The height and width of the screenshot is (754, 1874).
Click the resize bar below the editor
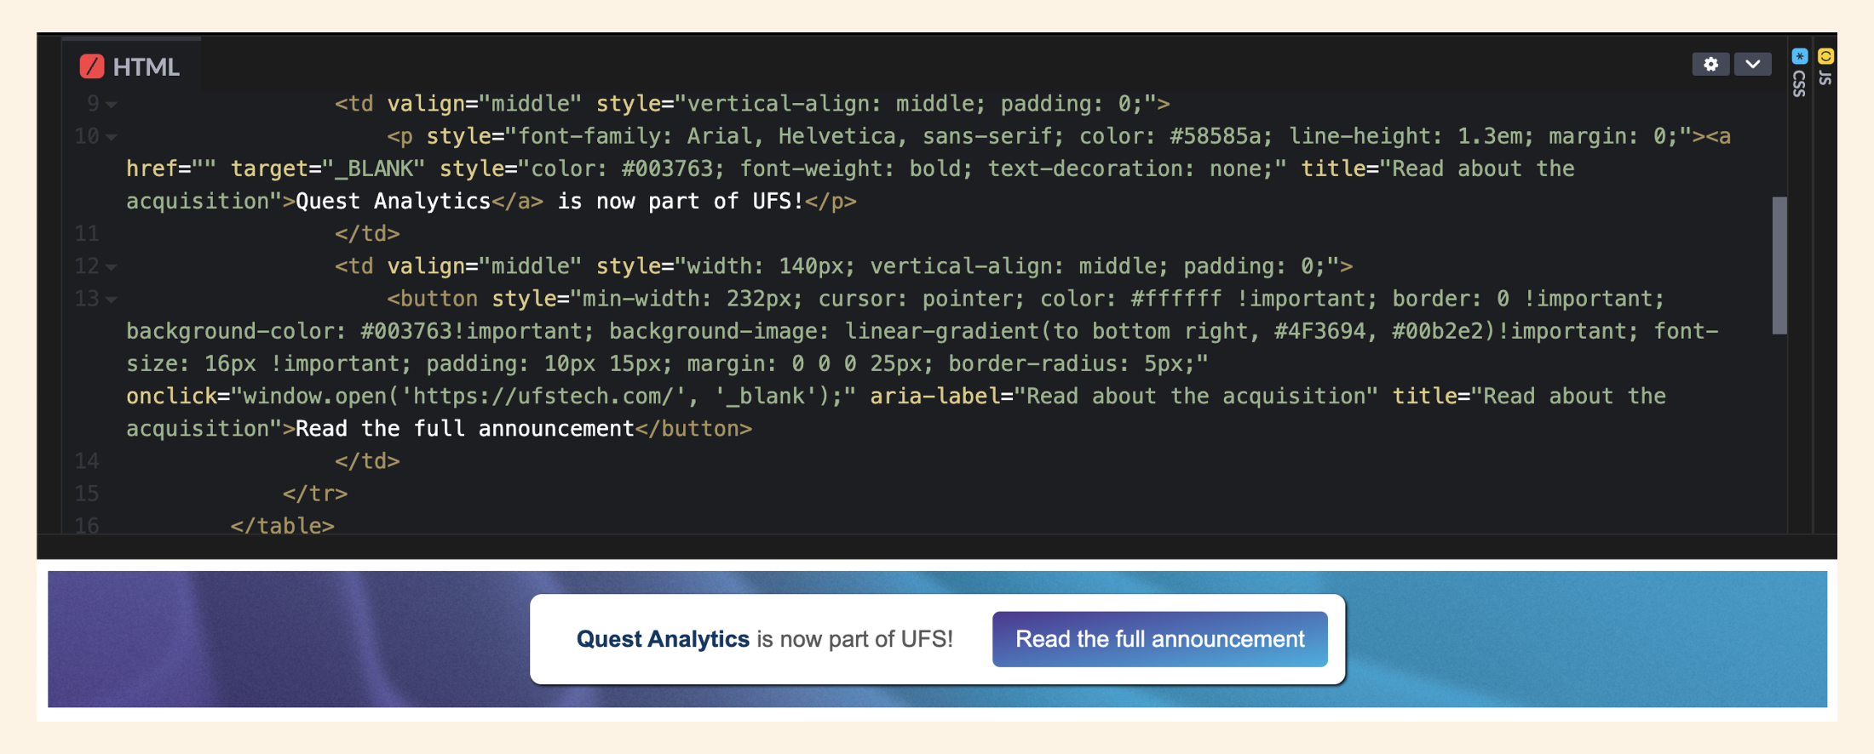coord(937,546)
